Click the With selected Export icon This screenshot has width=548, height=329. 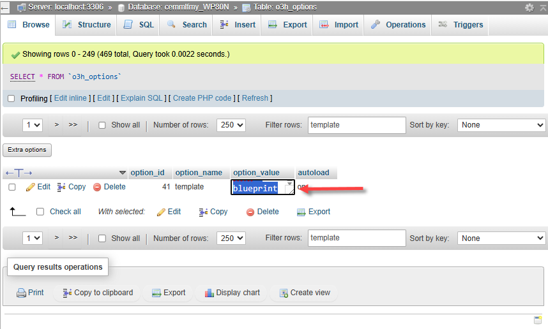[301, 212]
